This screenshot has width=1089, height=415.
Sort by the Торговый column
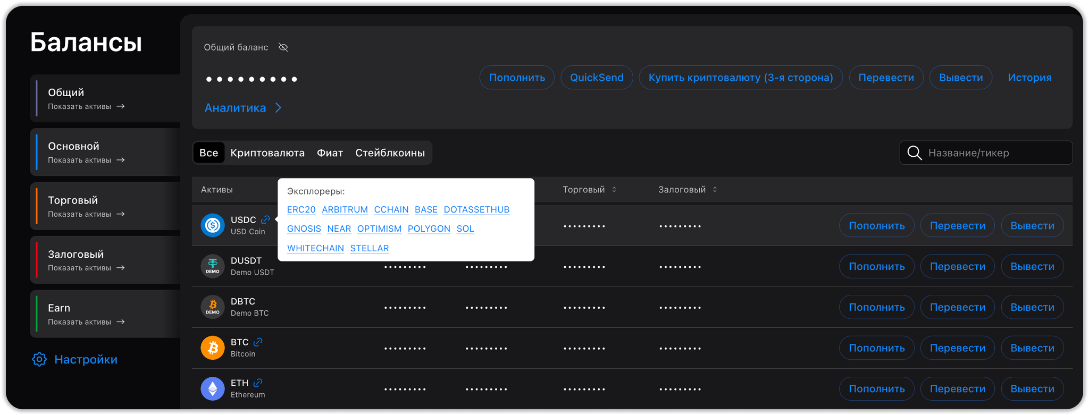tap(614, 190)
